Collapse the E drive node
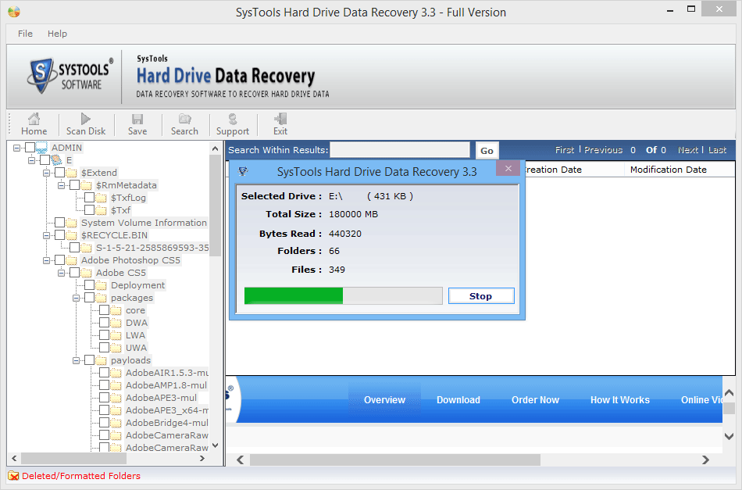The image size is (742, 490). (32, 160)
